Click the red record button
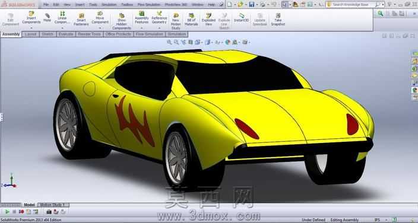 pos(21,212)
